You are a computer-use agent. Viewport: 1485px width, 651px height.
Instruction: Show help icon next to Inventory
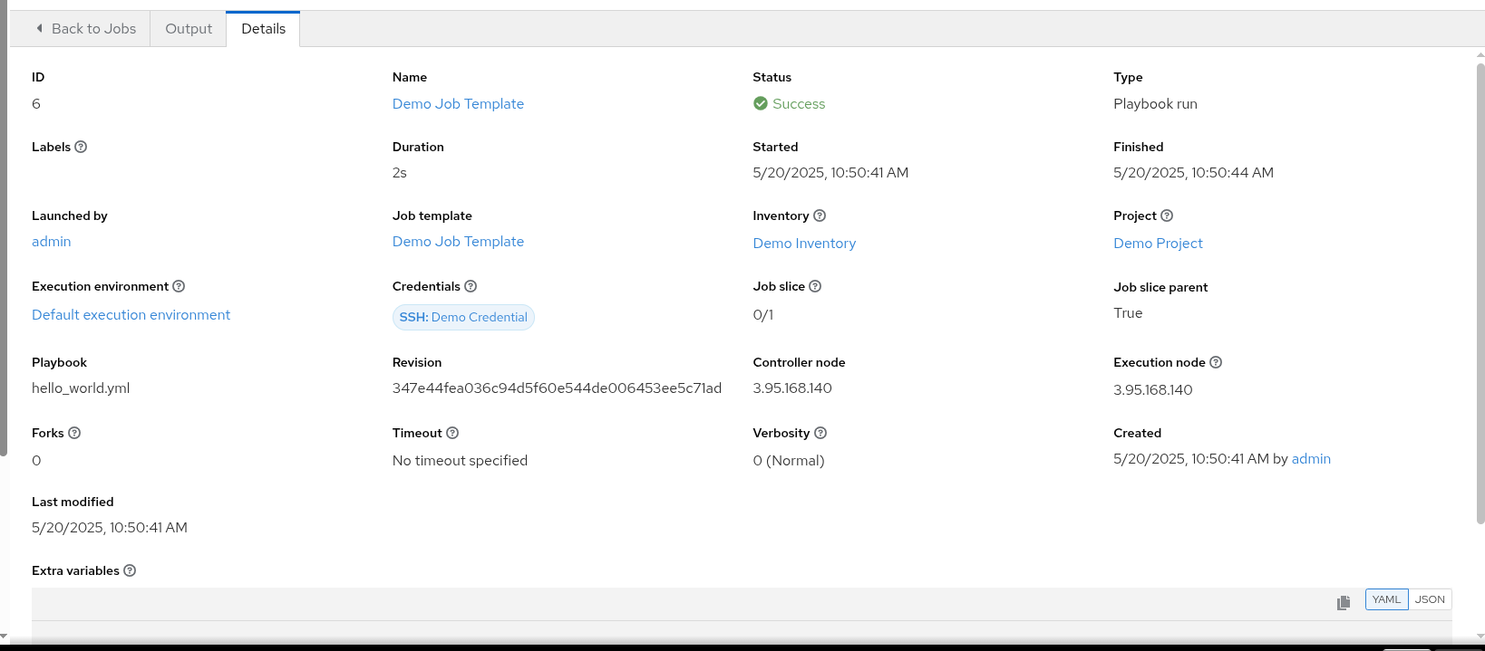pos(820,215)
